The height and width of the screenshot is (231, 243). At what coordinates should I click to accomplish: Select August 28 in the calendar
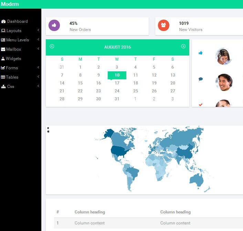[x=62, y=99]
